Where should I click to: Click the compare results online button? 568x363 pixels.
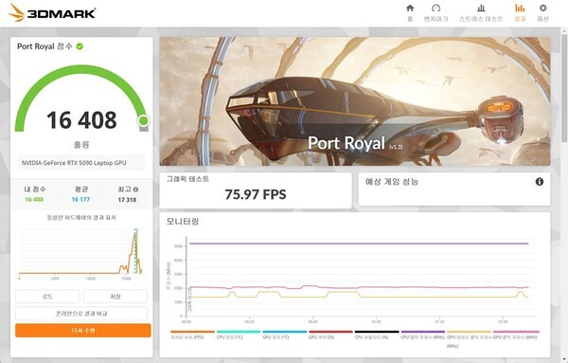pyautogui.click(x=81, y=314)
